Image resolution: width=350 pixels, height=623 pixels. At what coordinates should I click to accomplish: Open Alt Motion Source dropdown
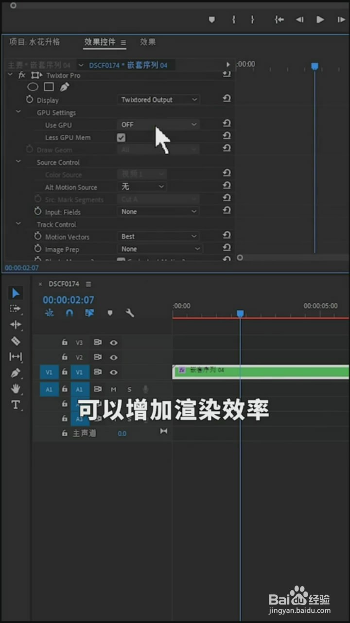point(141,187)
